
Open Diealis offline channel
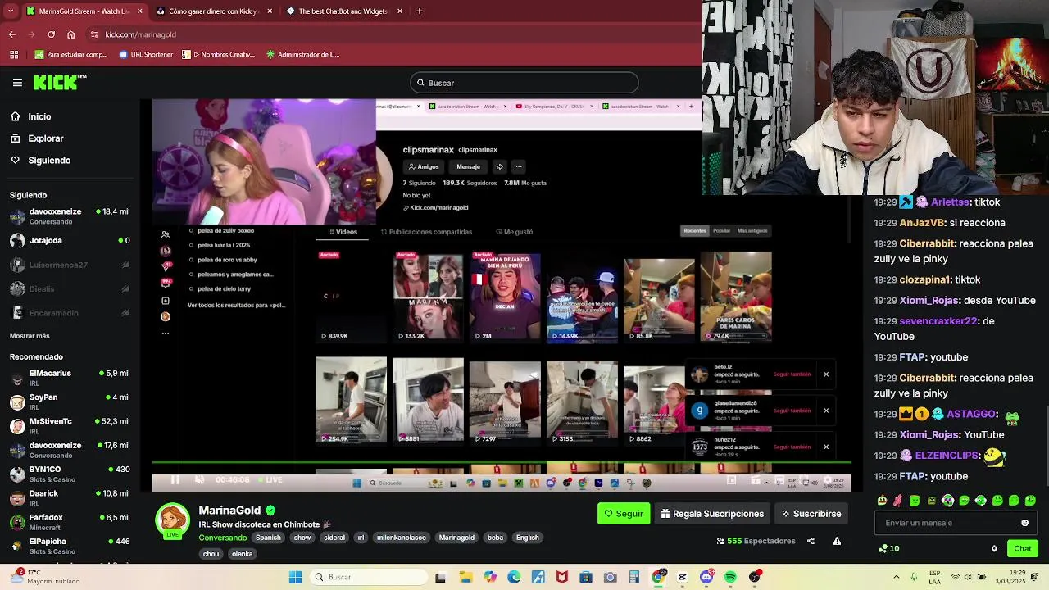pos(70,289)
